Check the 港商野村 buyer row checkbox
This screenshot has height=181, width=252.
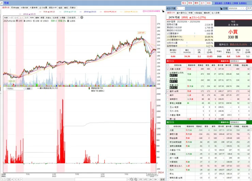click(168, 99)
